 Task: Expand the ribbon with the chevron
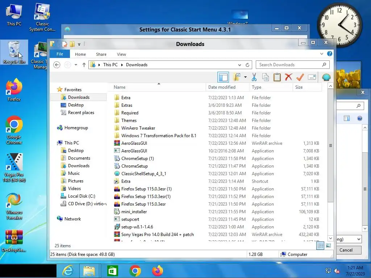[322, 54]
